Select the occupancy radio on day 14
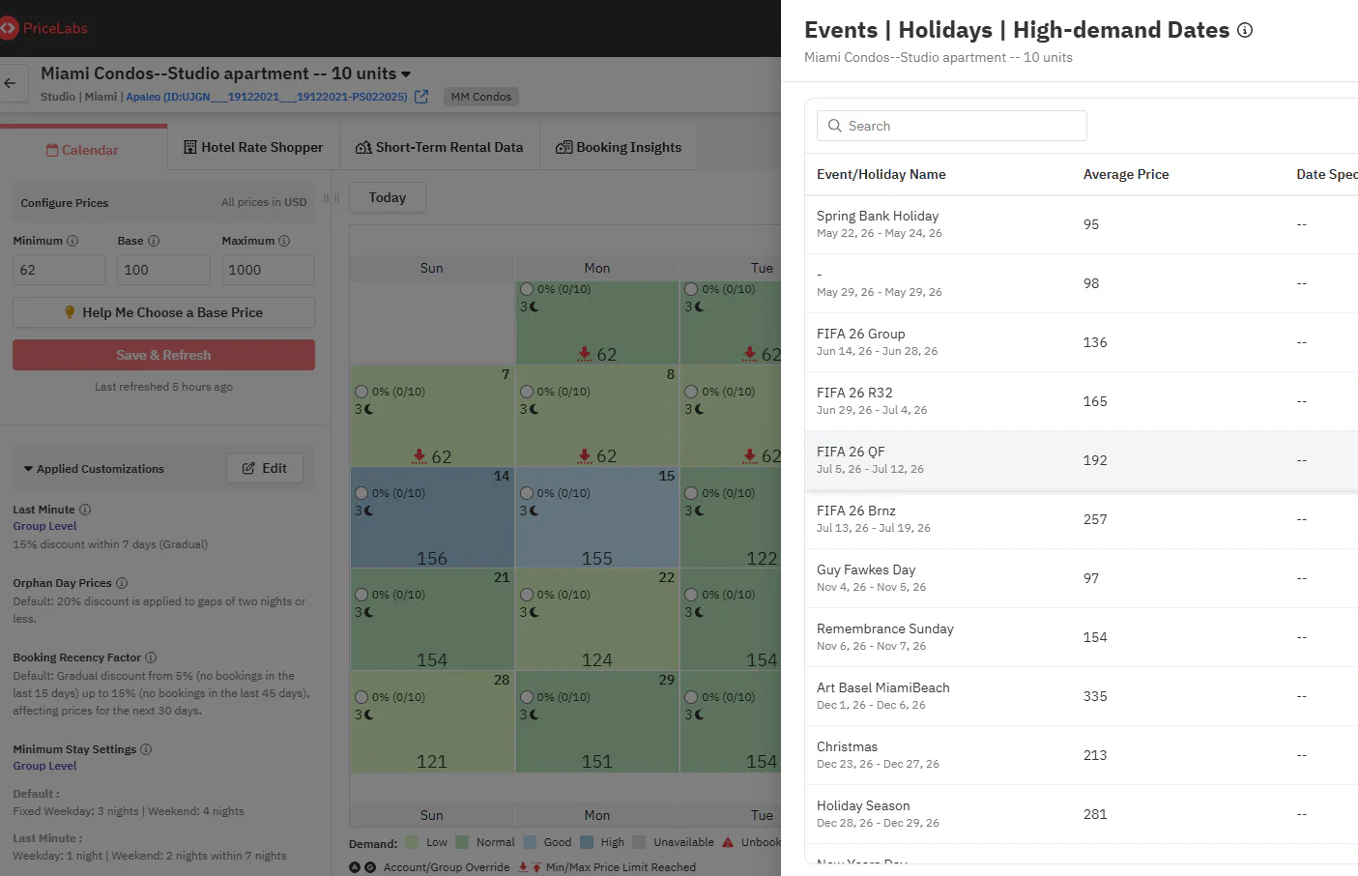The image size is (1358, 876). click(361, 493)
